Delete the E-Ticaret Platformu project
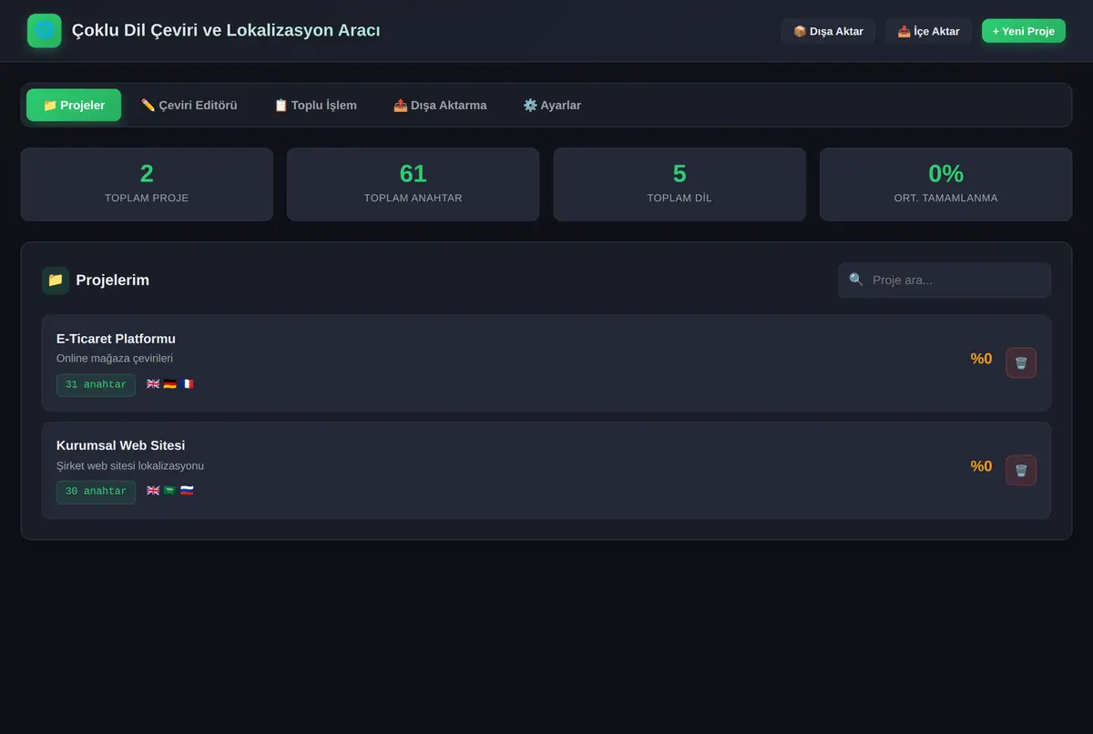The height and width of the screenshot is (734, 1093). pyautogui.click(x=1021, y=362)
